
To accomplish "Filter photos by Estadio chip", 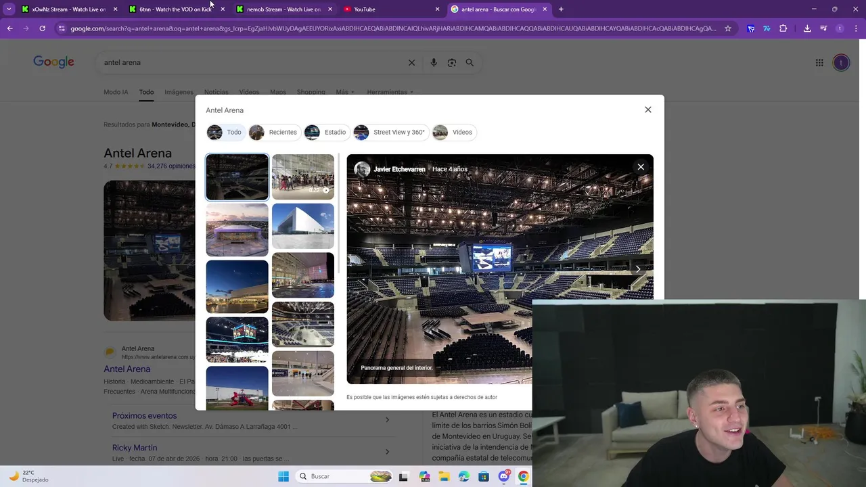I will click(x=327, y=132).
